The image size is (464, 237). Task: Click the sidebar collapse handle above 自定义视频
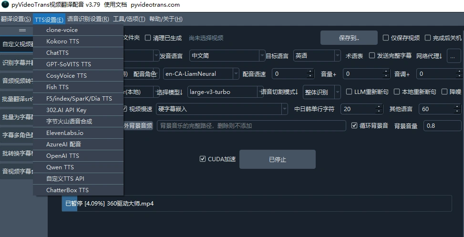22,30
